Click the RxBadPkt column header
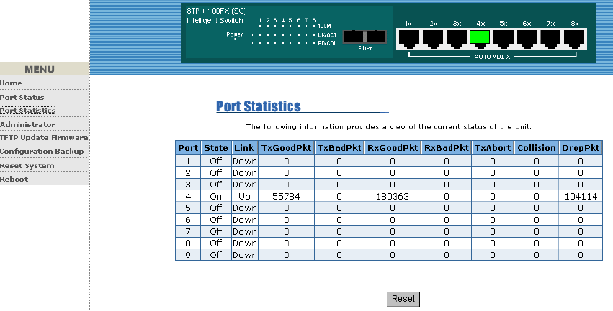Screen dimensions: 613x311 click(447, 148)
